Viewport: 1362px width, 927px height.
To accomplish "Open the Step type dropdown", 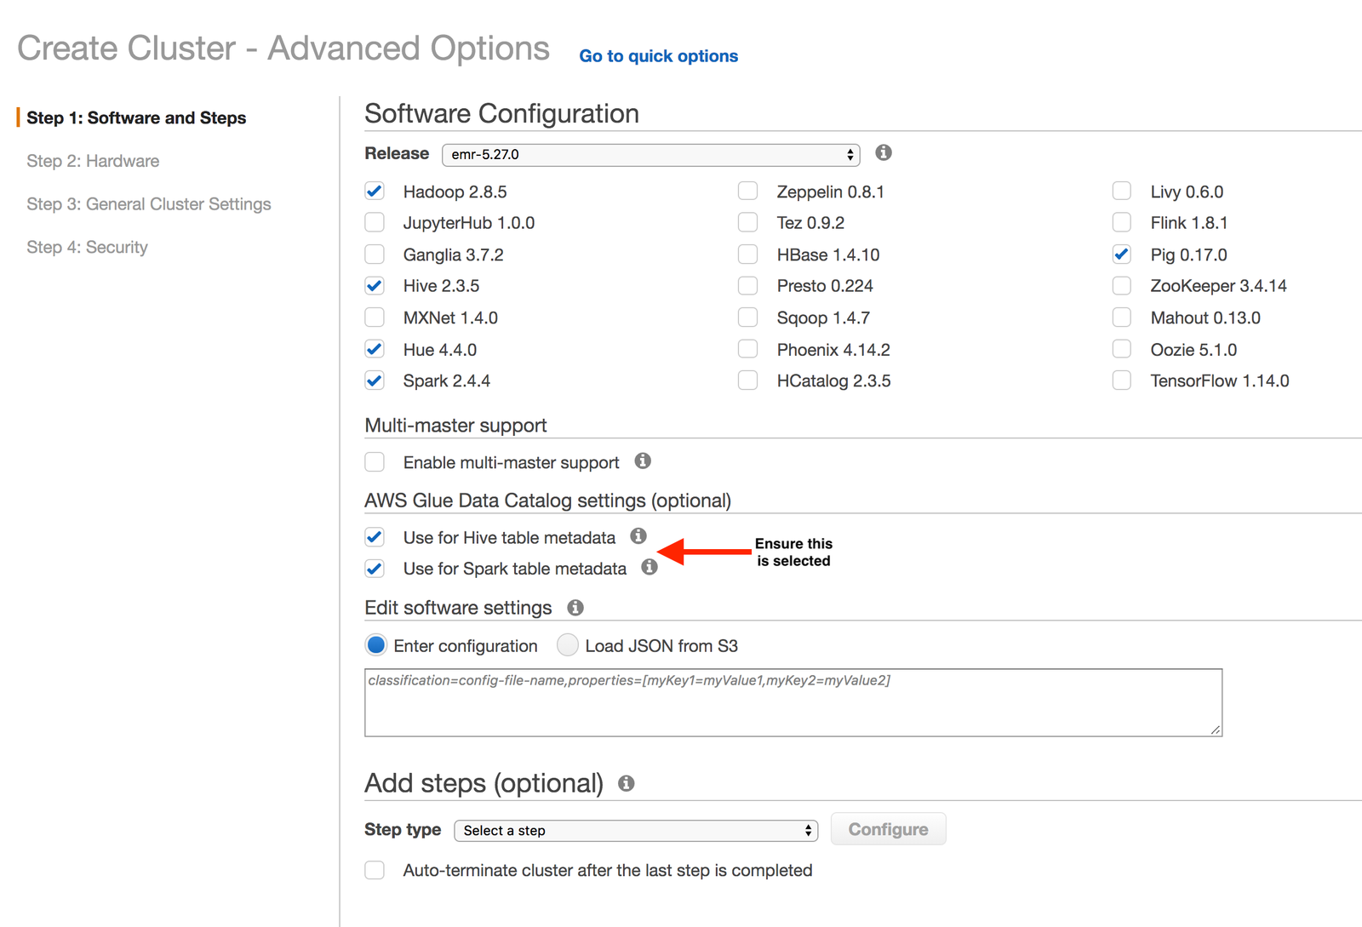I will tap(635, 830).
